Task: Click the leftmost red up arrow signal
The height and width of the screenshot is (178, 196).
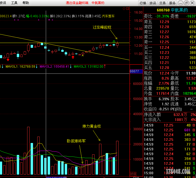Action: [x=8, y=60]
